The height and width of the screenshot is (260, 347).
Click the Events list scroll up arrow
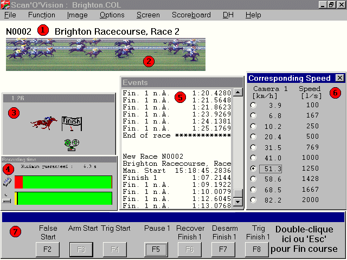[x=238, y=92]
